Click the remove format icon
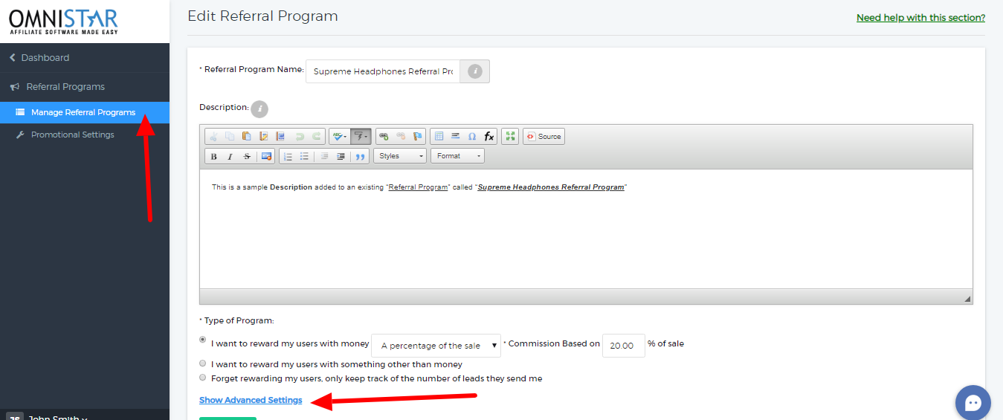This screenshot has height=420, width=1003. pyautogui.click(x=266, y=156)
